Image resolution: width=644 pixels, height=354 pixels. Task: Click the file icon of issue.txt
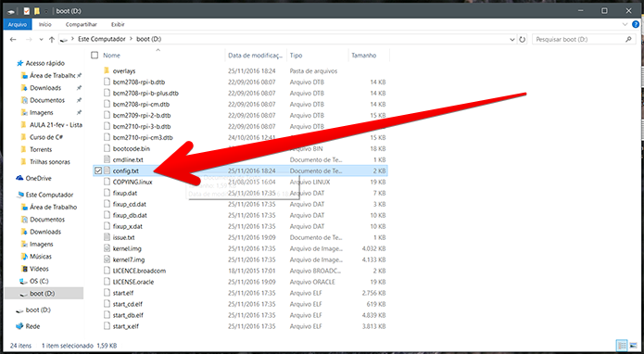coord(107,237)
